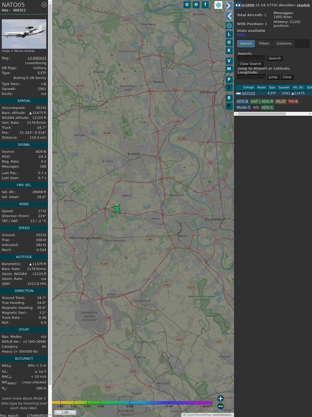Image resolution: width=312 pixels, height=417 pixels.
Task: Sort table by Squawk column header
Action: [x=284, y=88]
